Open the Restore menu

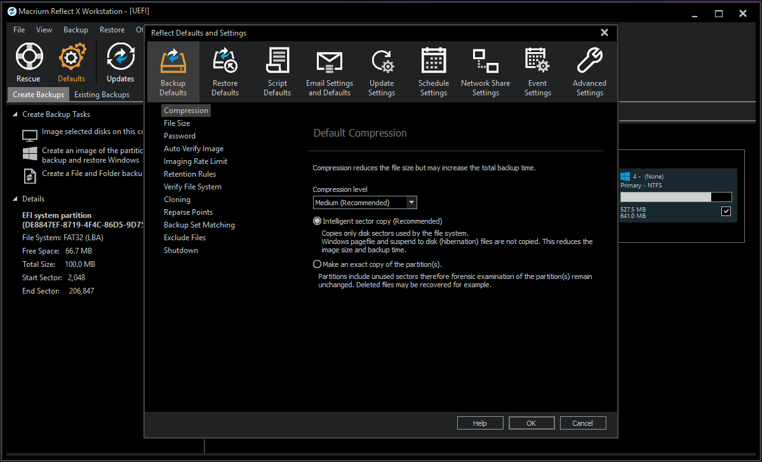tap(112, 30)
